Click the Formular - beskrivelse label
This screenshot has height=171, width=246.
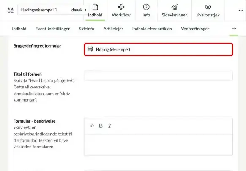34,121
